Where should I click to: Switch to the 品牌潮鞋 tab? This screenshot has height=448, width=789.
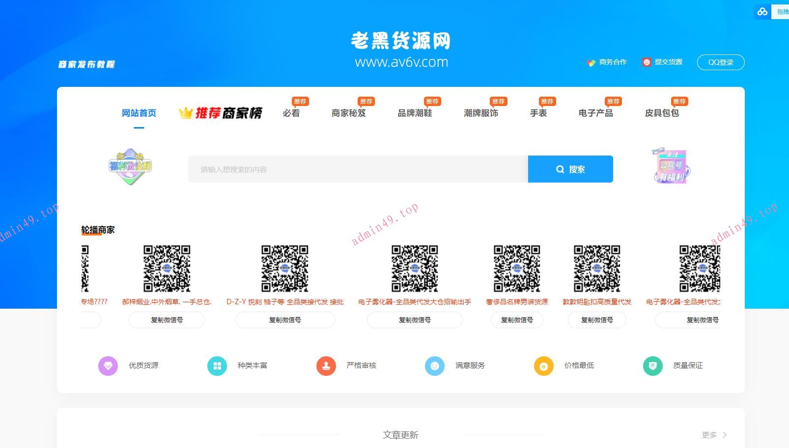pos(415,113)
